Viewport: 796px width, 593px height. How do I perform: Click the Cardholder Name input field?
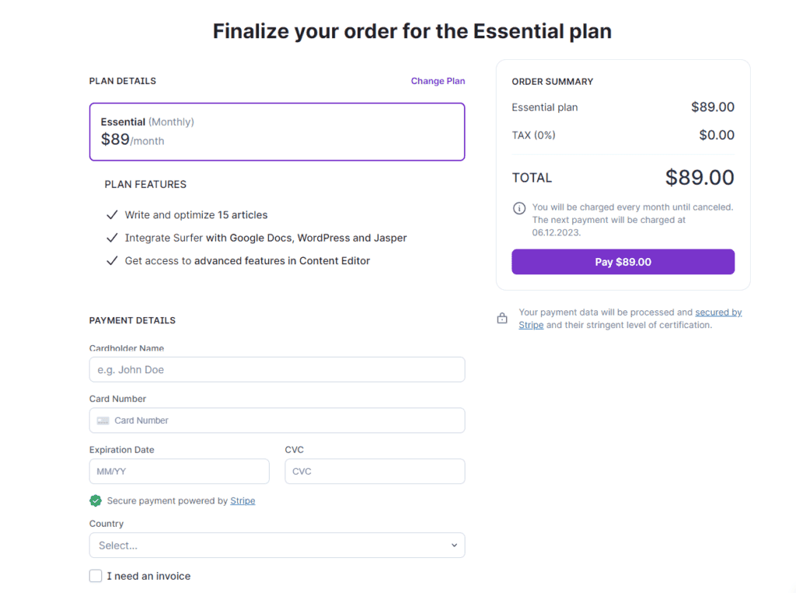coord(277,369)
